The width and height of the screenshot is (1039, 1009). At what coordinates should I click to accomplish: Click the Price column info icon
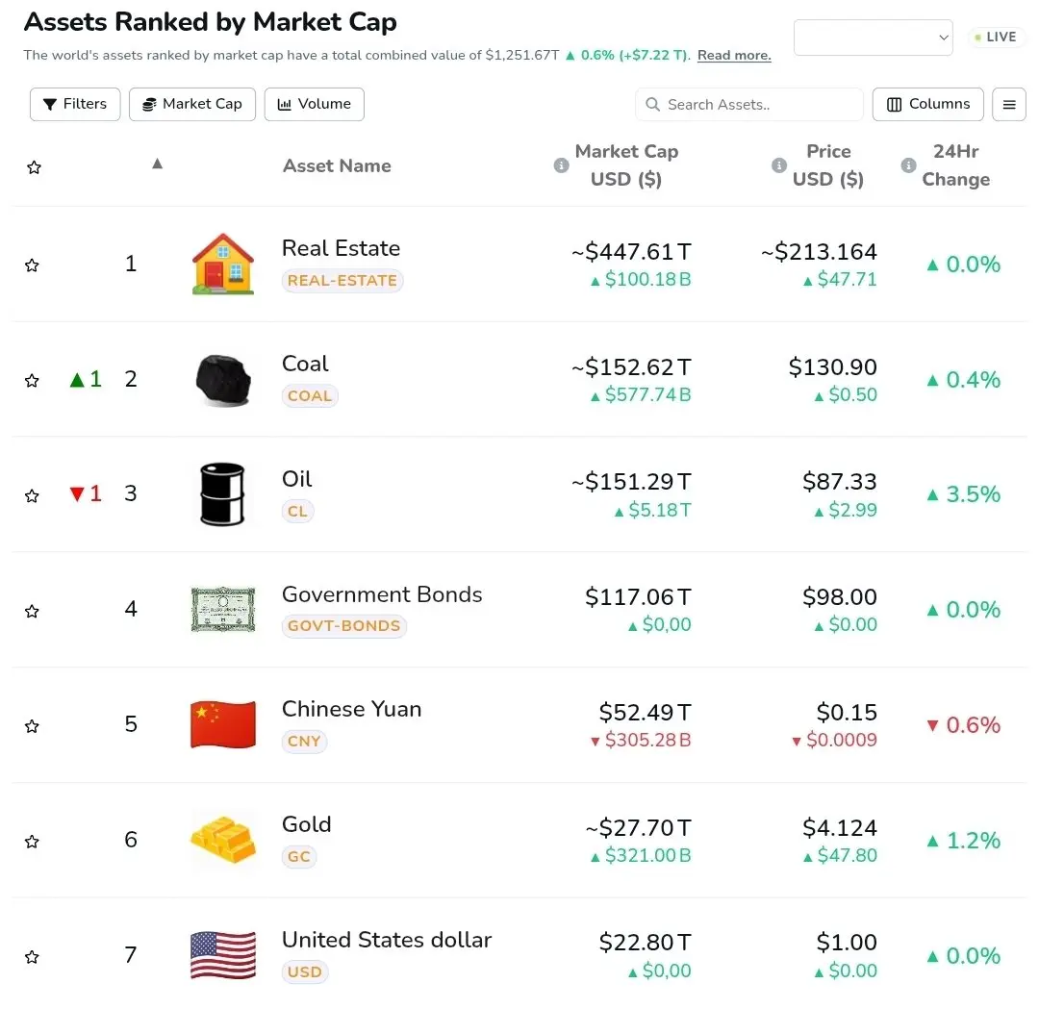point(779,165)
